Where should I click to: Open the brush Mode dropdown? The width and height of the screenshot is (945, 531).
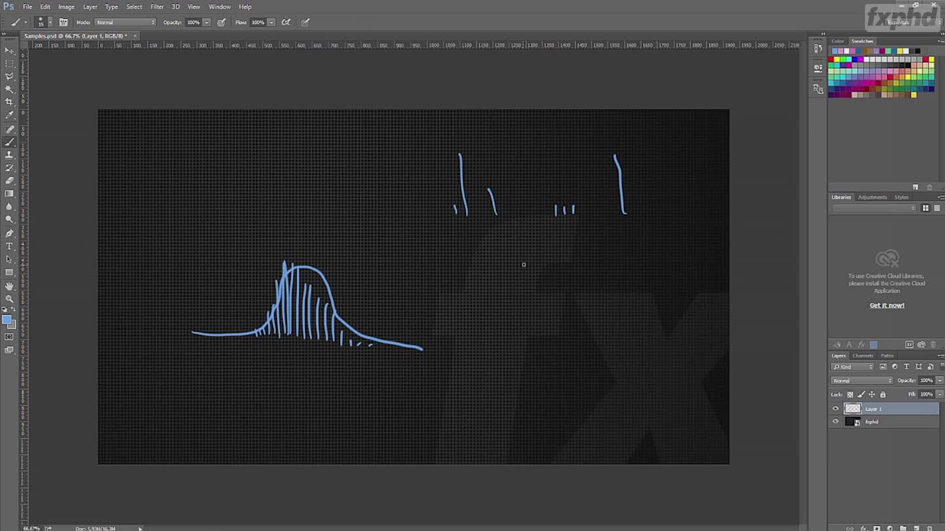[125, 22]
